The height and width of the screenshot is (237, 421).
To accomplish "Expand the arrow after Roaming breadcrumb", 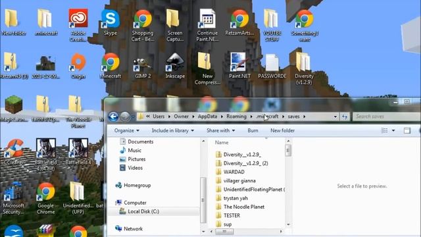I will [x=251, y=117].
